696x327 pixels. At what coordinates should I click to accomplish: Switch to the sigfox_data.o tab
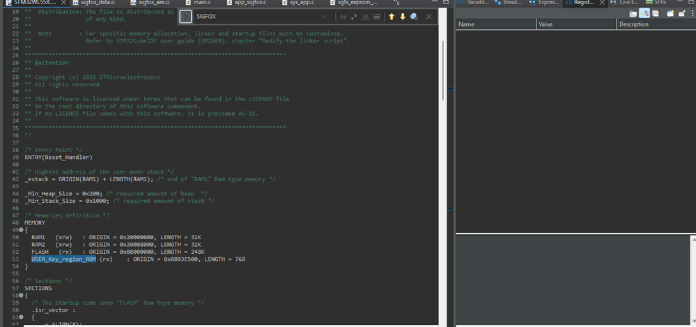click(94, 3)
